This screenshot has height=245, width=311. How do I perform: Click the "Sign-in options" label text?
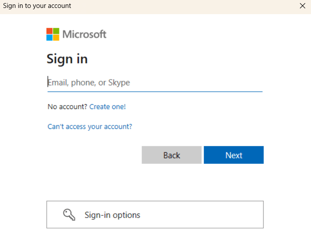tap(113, 215)
